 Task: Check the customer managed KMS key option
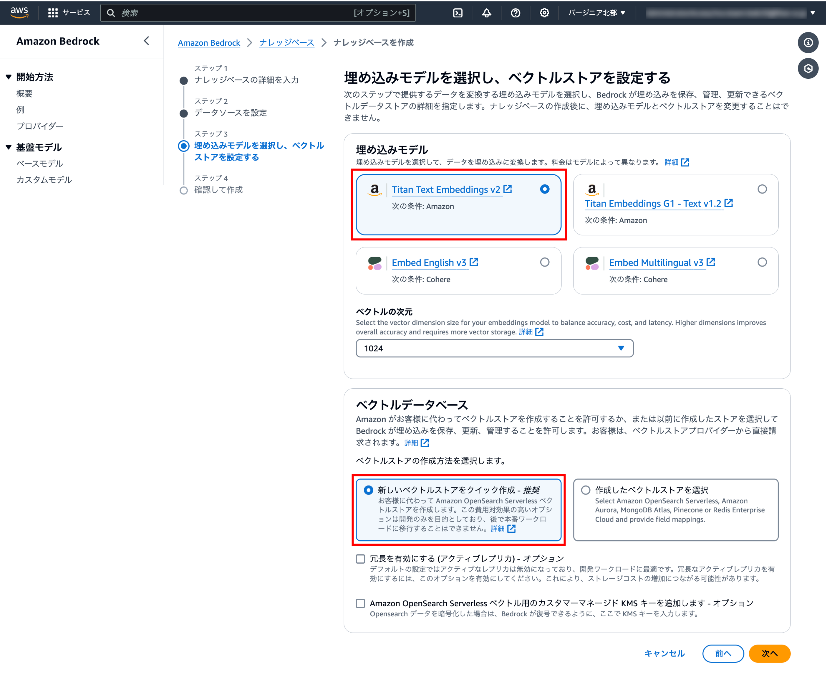point(360,603)
